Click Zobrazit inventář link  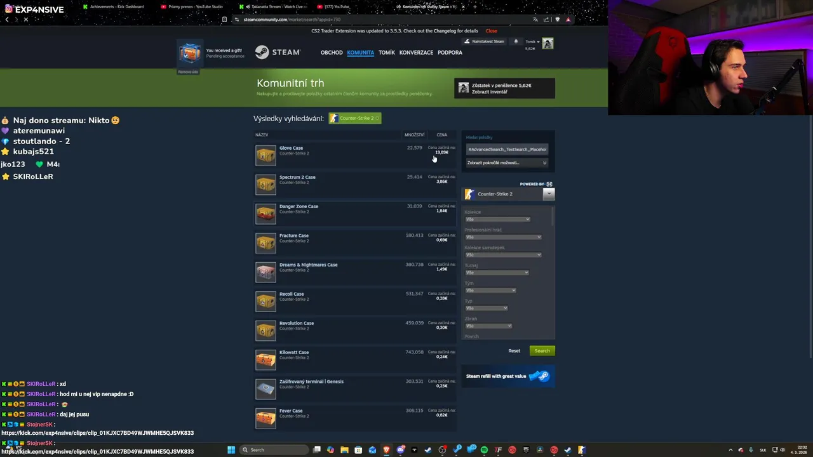click(489, 91)
